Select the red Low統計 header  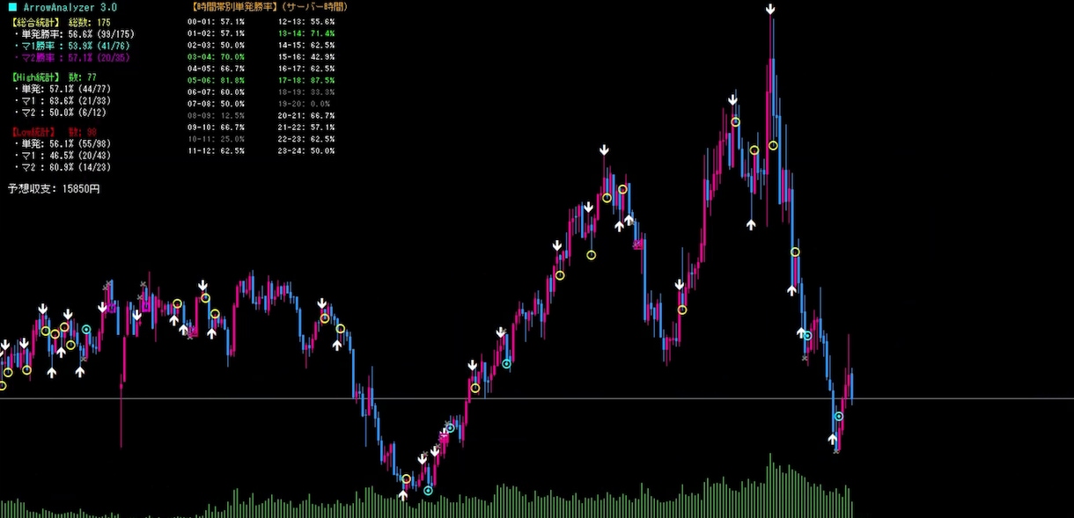pyautogui.click(x=53, y=131)
